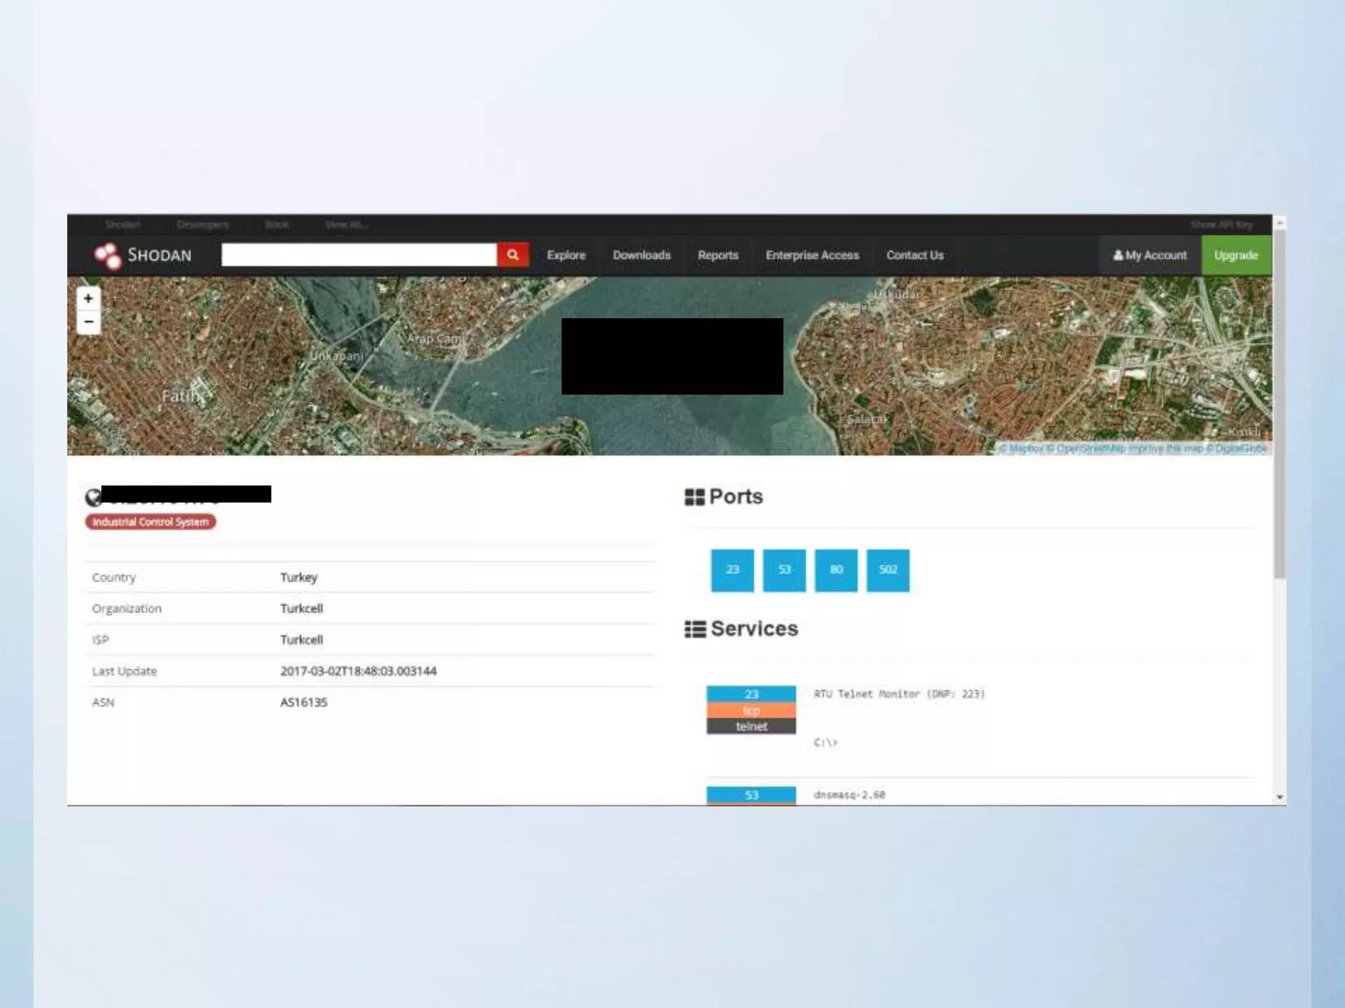Select the port 23 tile
1345x1008 pixels.
(732, 570)
